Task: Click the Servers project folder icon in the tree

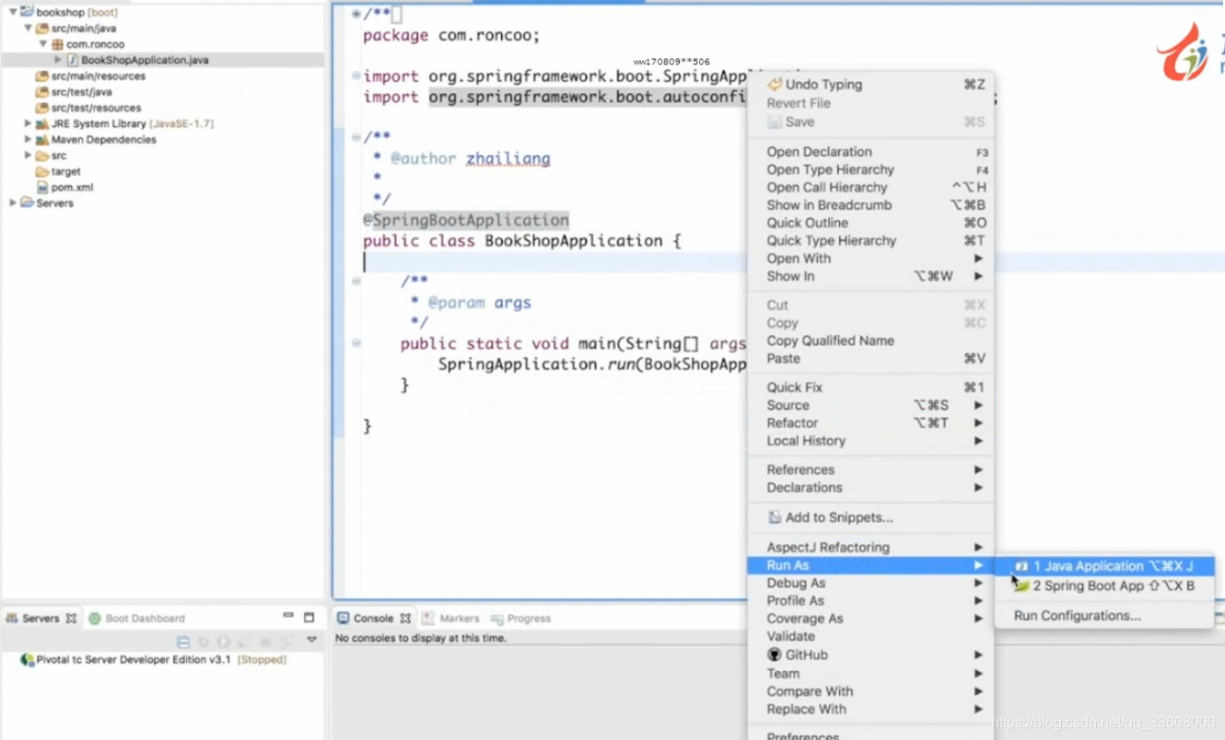Action: [x=27, y=202]
